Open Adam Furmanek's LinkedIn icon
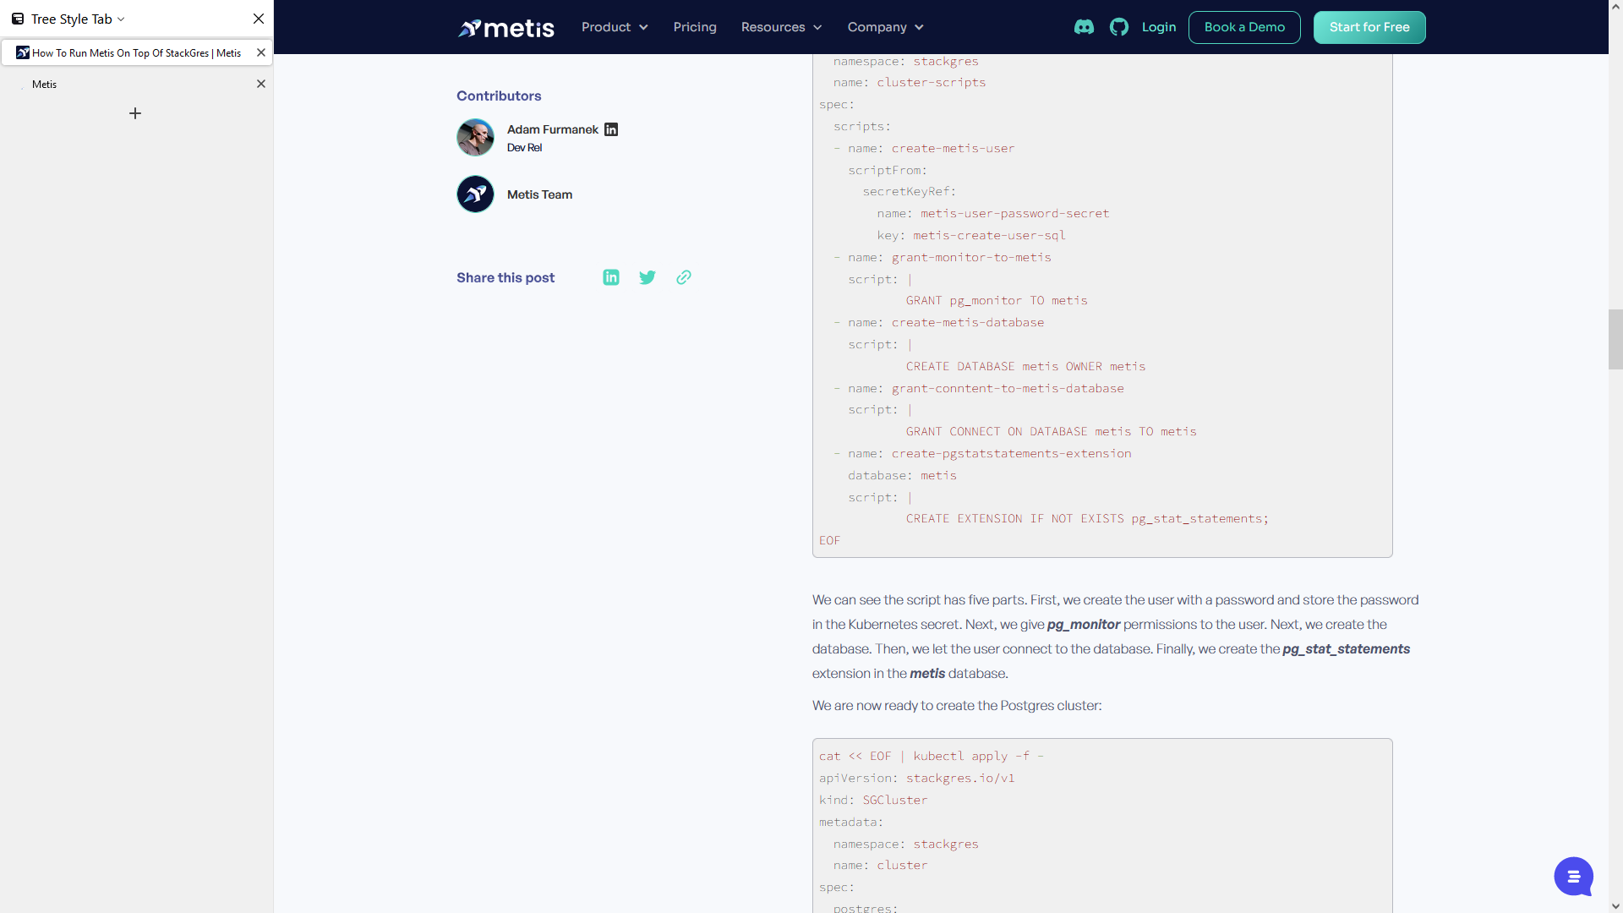The width and height of the screenshot is (1623, 913). point(611,129)
